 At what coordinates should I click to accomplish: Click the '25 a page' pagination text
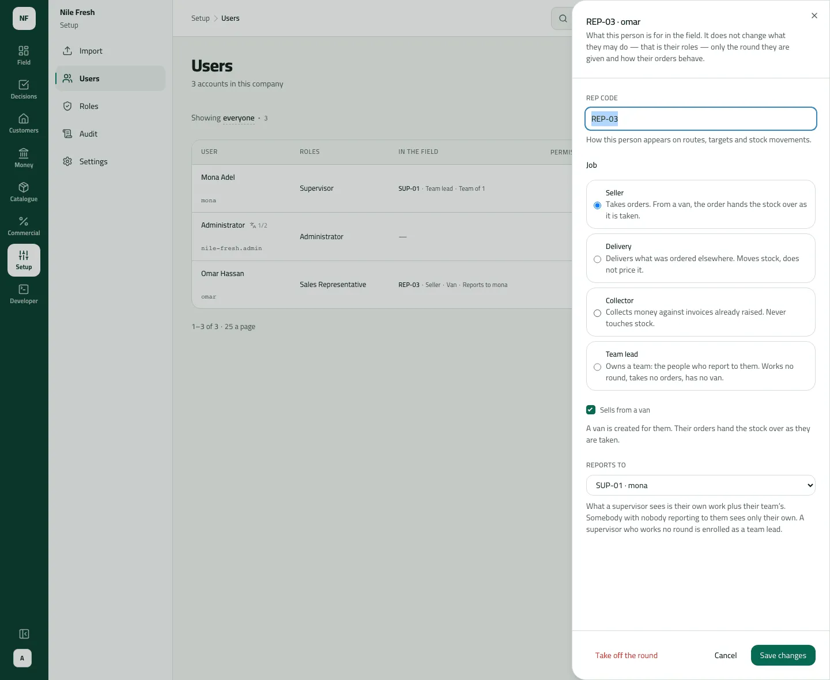click(x=240, y=327)
